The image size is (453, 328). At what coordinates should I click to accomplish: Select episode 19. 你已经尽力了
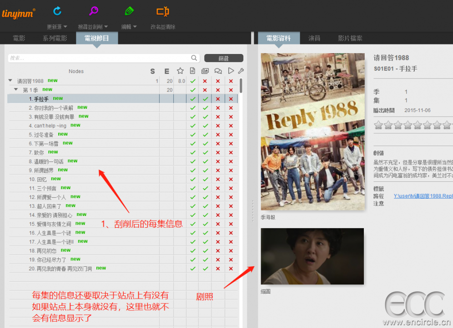47,259
